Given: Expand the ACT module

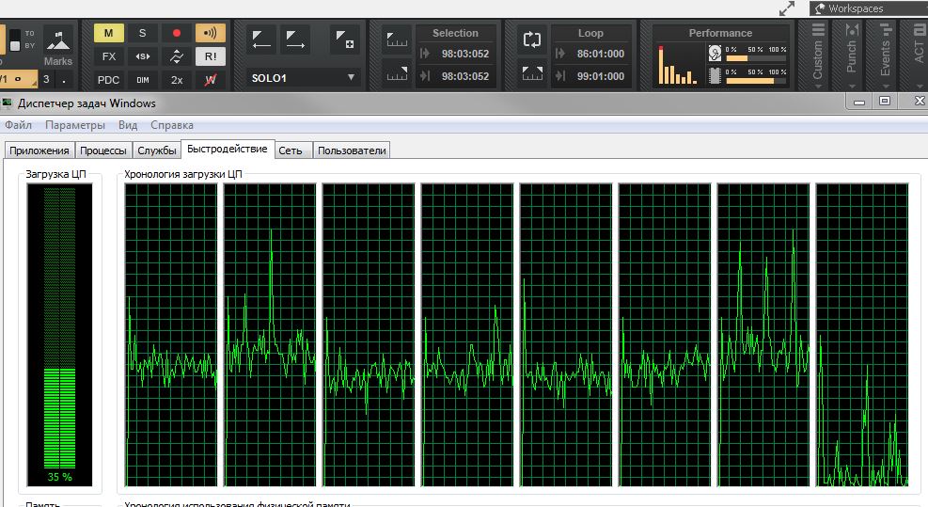Looking at the screenshot, I should click(x=919, y=55).
